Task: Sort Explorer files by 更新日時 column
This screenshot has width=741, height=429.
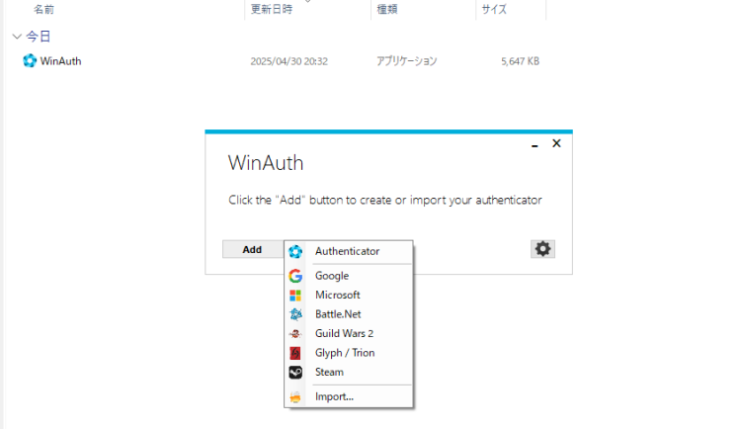Action: pyautogui.click(x=272, y=10)
